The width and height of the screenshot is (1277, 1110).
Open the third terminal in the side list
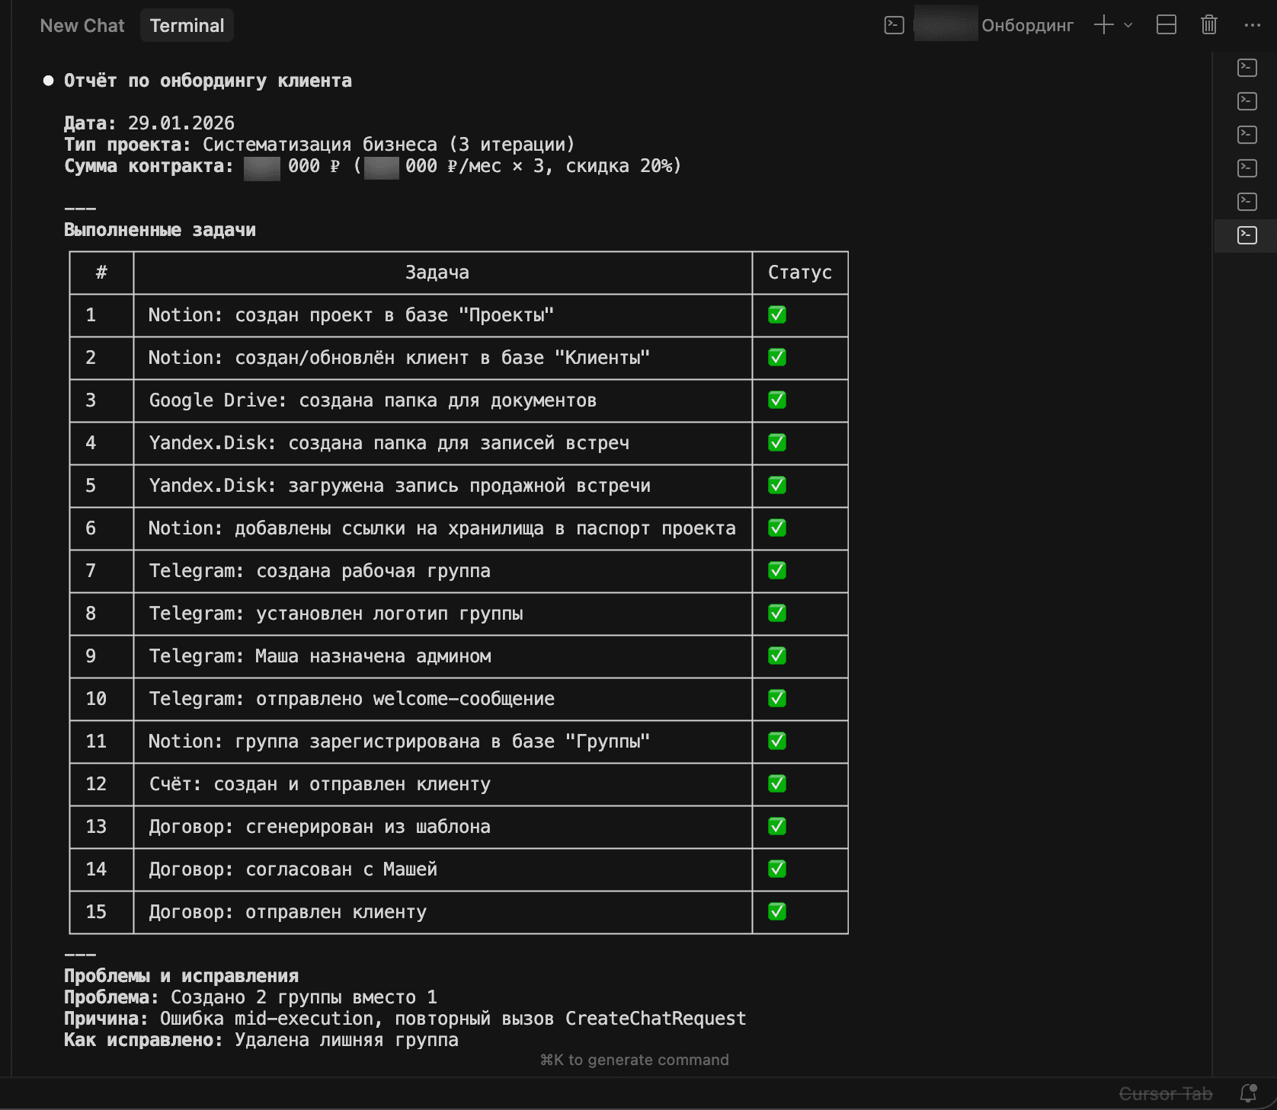(x=1247, y=135)
